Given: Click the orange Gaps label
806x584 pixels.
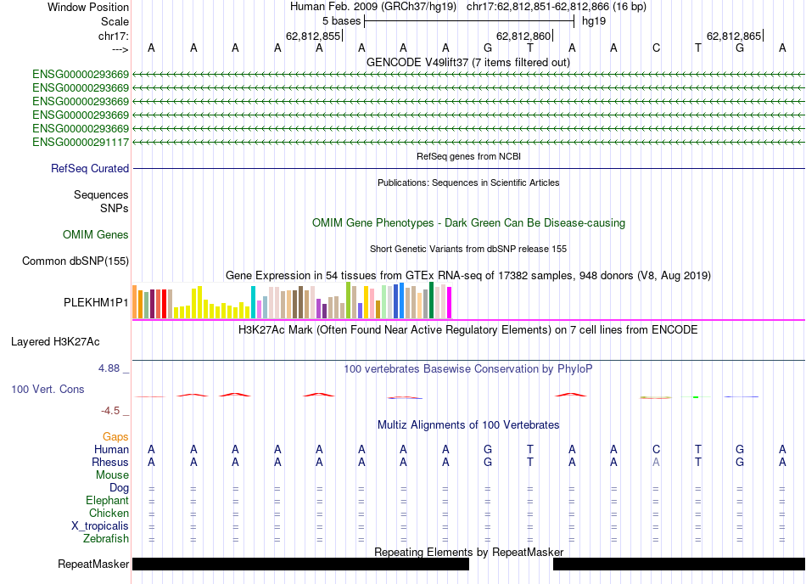Looking at the screenshot, I should 115,436.
